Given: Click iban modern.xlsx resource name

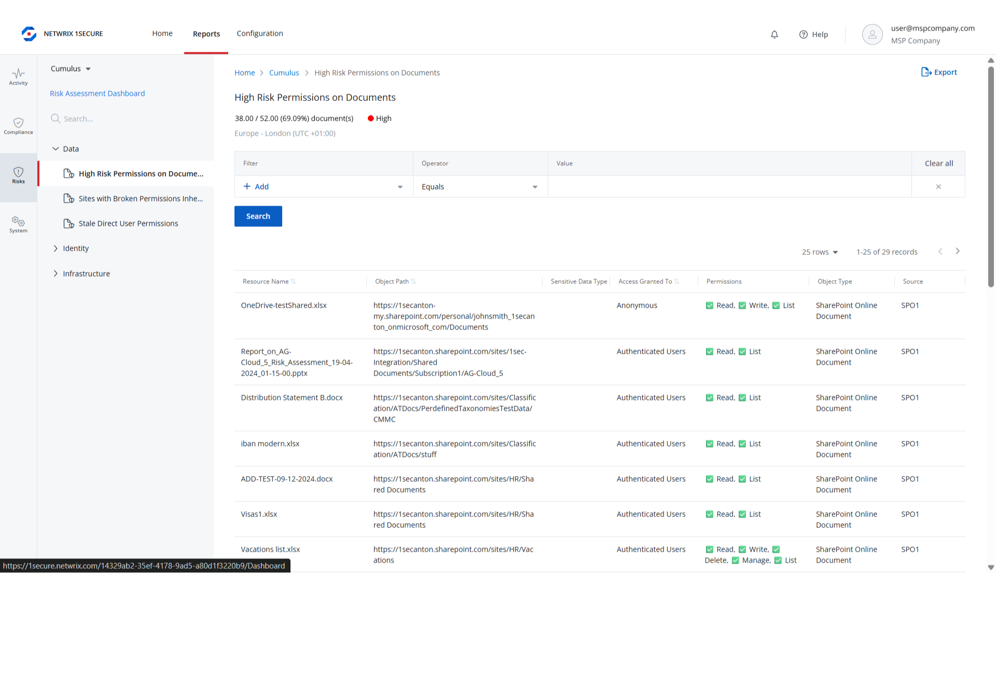Looking at the screenshot, I should (270, 443).
